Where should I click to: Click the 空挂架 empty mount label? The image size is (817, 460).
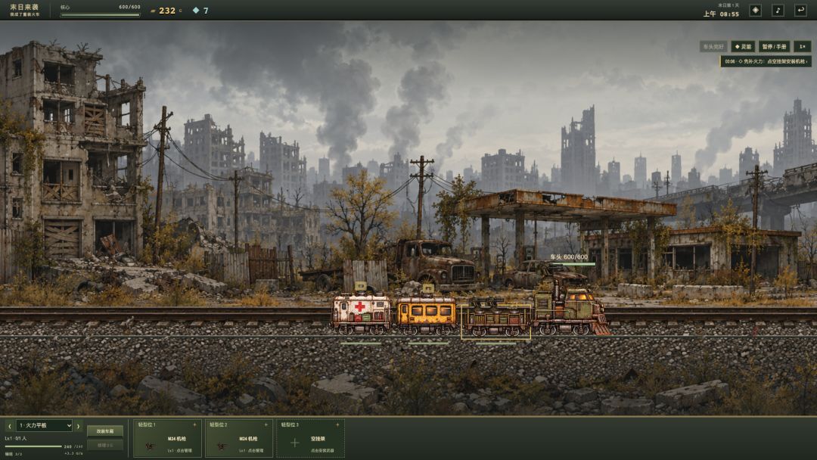point(318,439)
